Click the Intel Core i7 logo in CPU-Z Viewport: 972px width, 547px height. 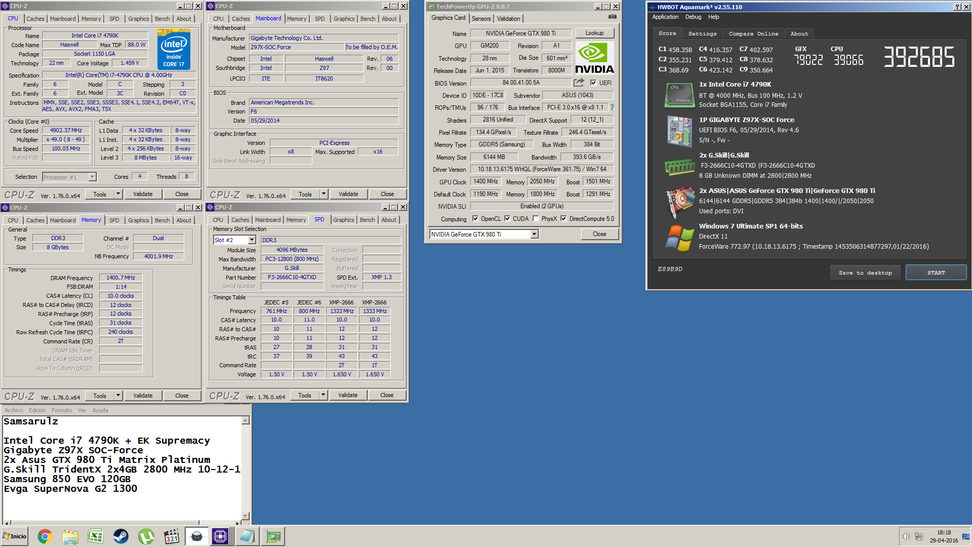pyautogui.click(x=174, y=49)
